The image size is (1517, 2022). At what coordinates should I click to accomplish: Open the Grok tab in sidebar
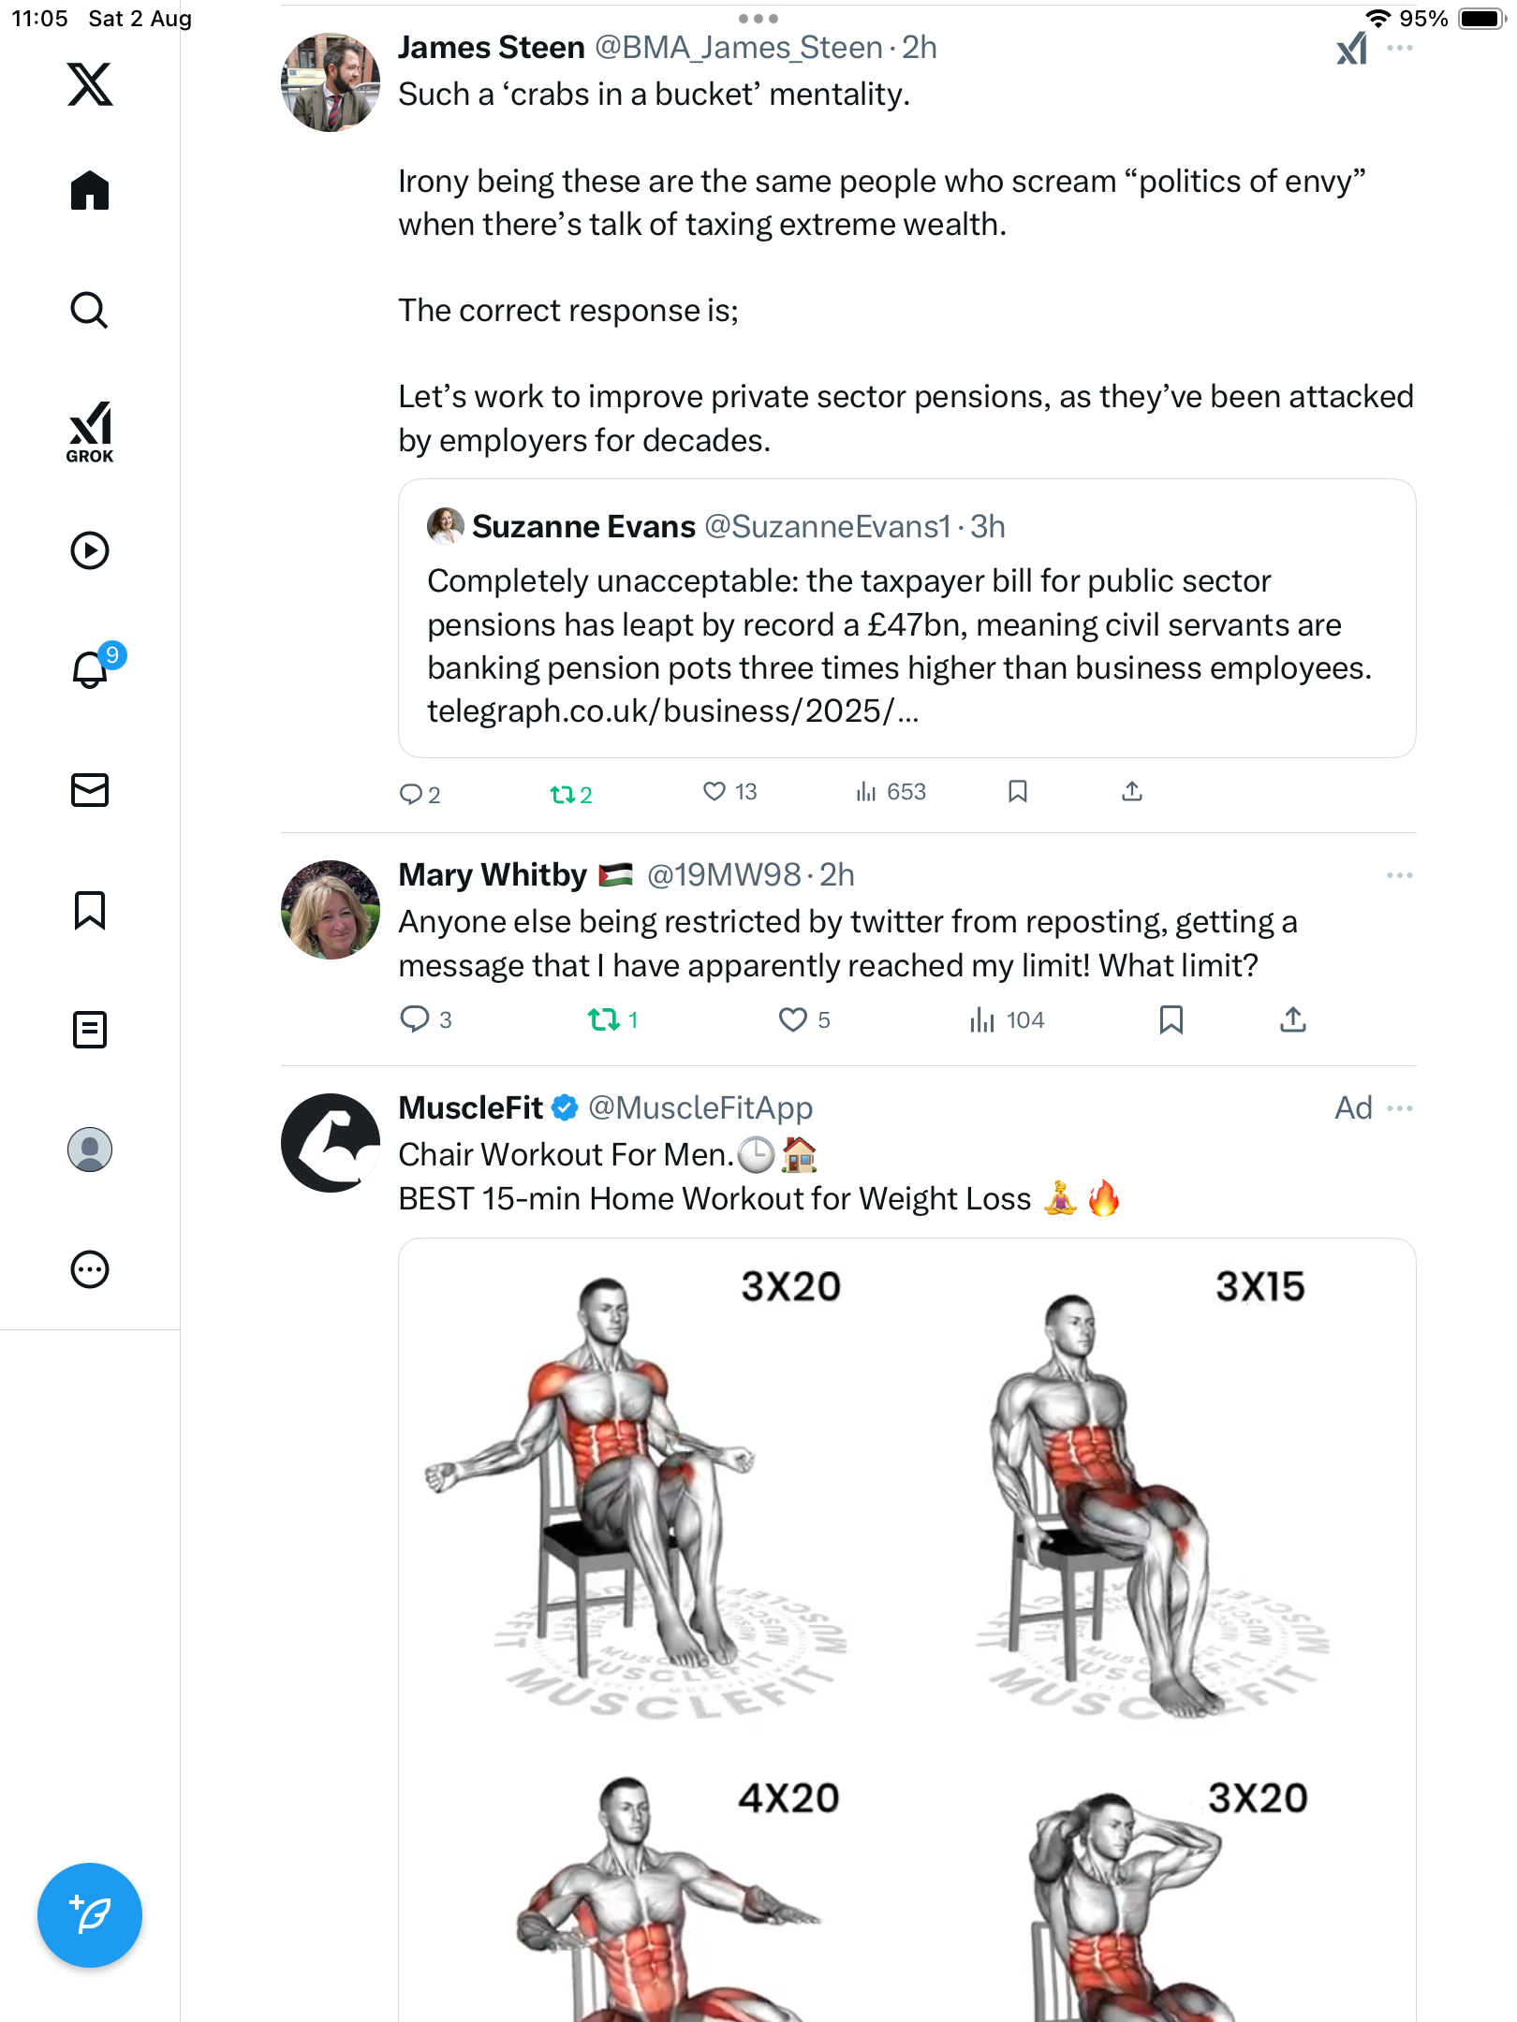click(x=90, y=432)
